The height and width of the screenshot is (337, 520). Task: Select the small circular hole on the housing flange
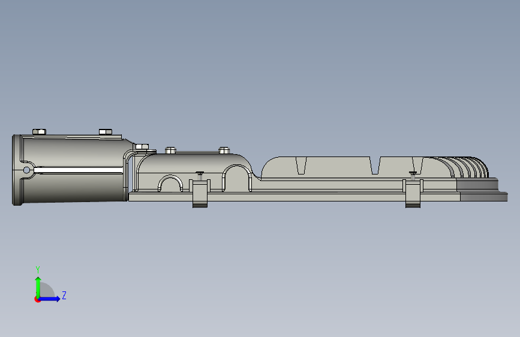(x=26, y=170)
